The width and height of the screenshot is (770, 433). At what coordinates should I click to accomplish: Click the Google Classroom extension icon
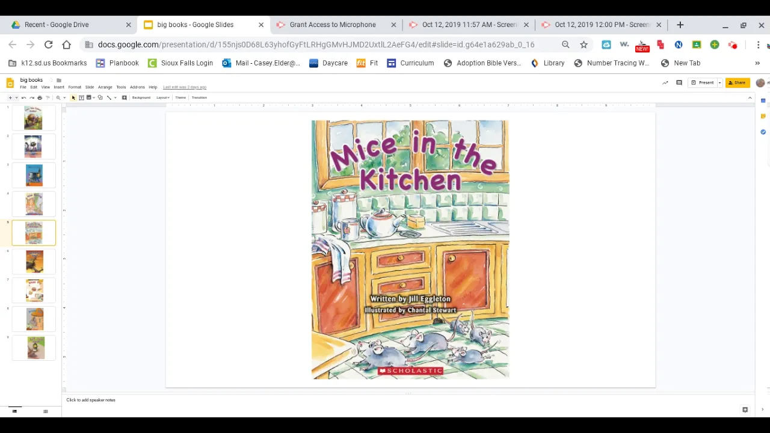click(697, 45)
